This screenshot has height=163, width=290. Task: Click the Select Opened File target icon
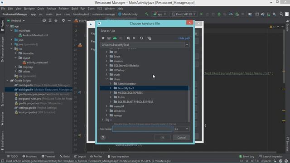pos(44,20)
